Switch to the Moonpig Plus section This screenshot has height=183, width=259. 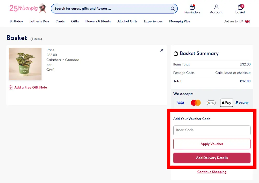point(179,21)
